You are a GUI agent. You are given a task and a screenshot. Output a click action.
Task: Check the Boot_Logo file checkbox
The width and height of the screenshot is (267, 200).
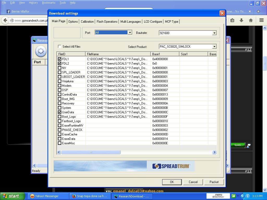coord(60,117)
